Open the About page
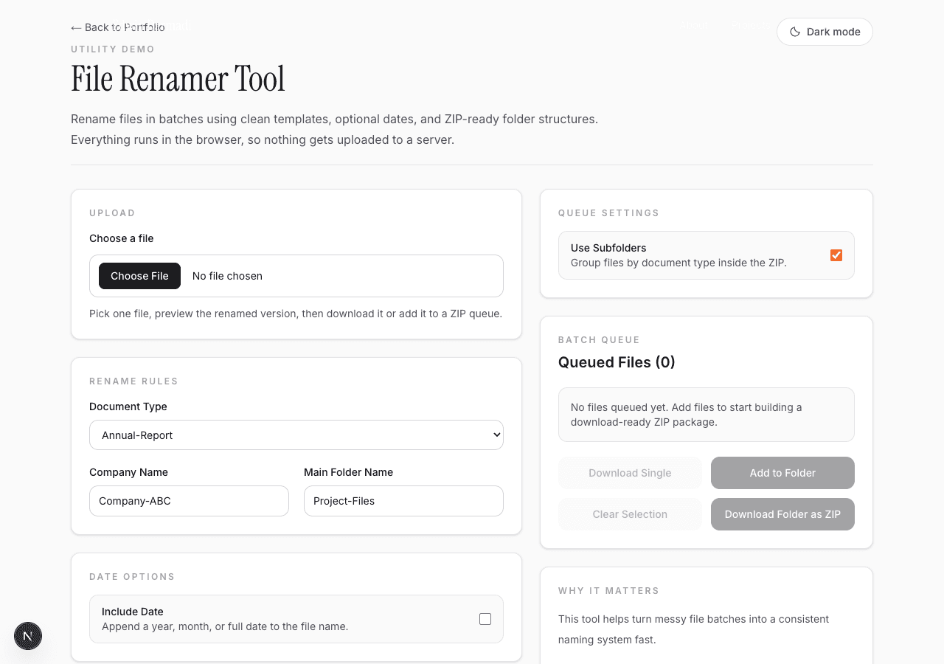This screenshot has height=664, width=944. (693, 25)
